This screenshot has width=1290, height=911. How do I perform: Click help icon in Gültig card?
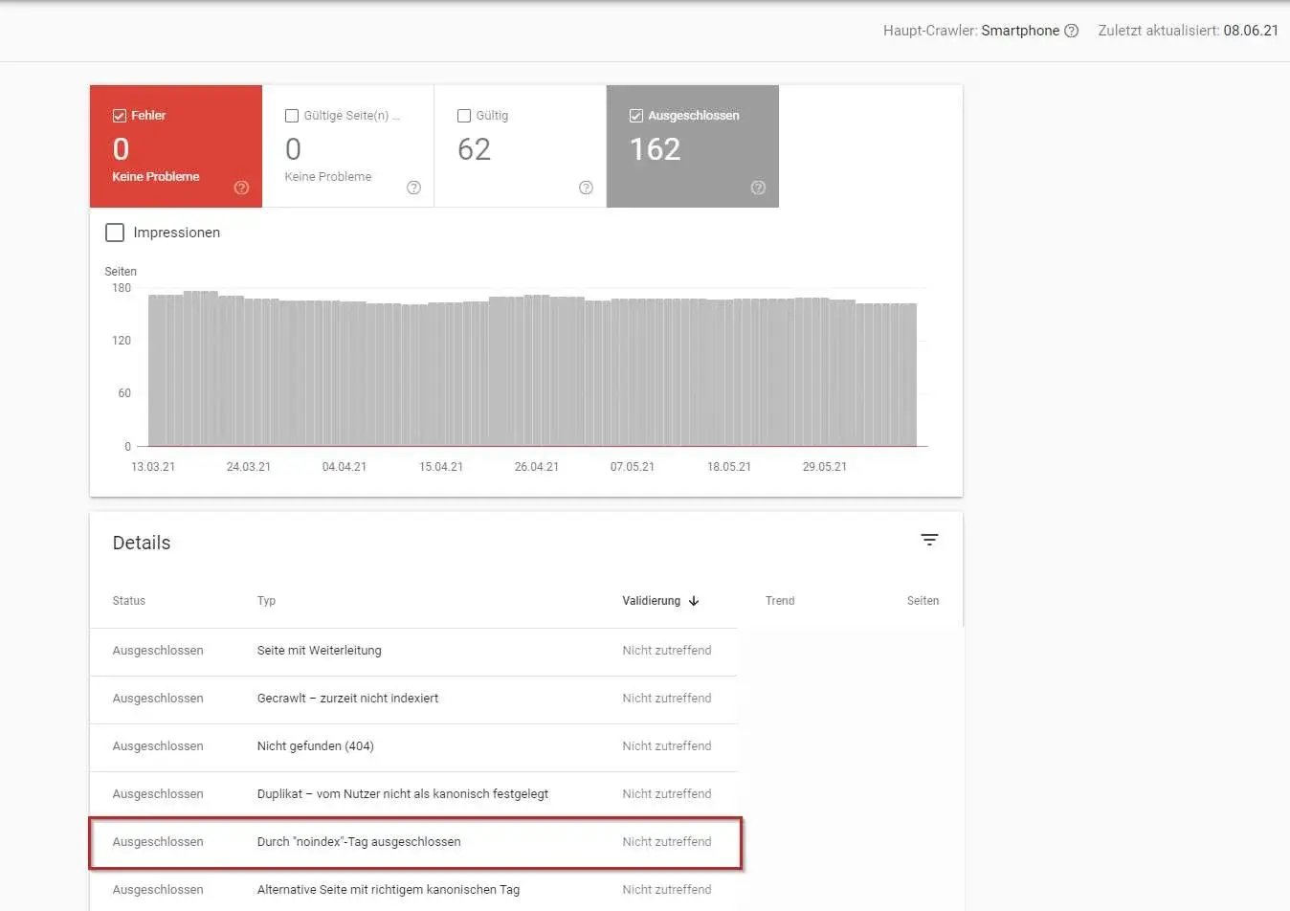tap(586, 188)
